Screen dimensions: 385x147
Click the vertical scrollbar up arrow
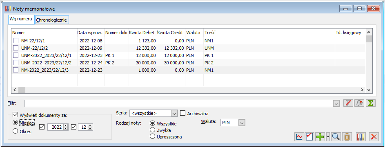click(x=369, y=32)
